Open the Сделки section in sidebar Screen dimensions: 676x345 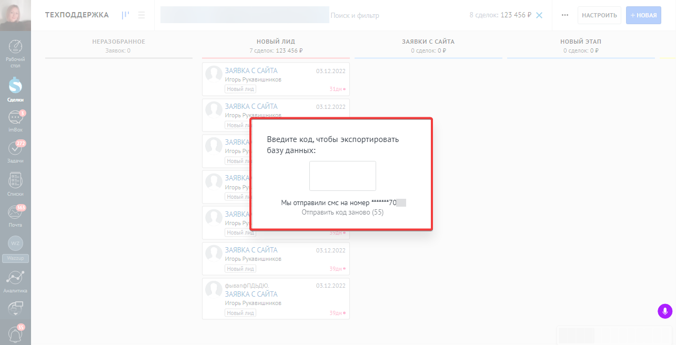(x=15, y=89)
